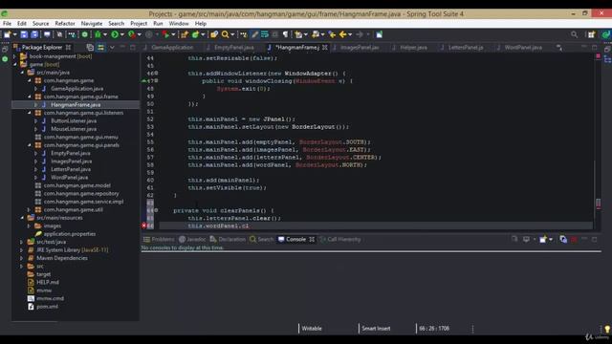Screen dimensions: 612x344
Task: Select pom.xml in Package Explorer
Action: point(47,306)
